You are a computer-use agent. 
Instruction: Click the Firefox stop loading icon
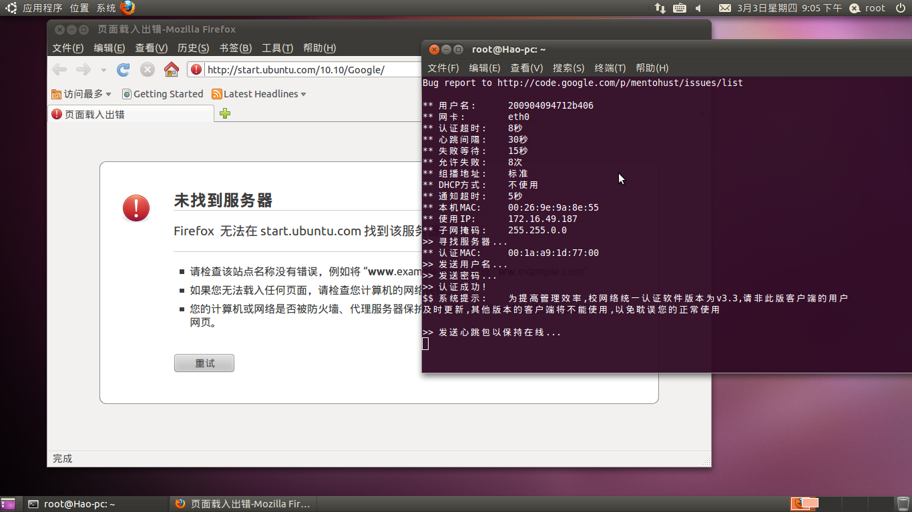pos(148,69)
